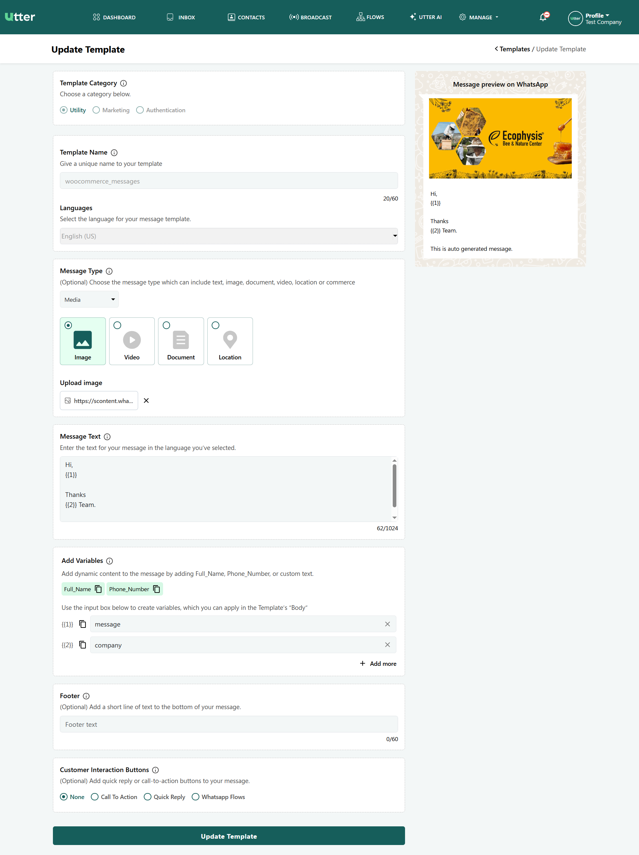
Task: Click the Utter profile avatar
Action: click(575, 18)
